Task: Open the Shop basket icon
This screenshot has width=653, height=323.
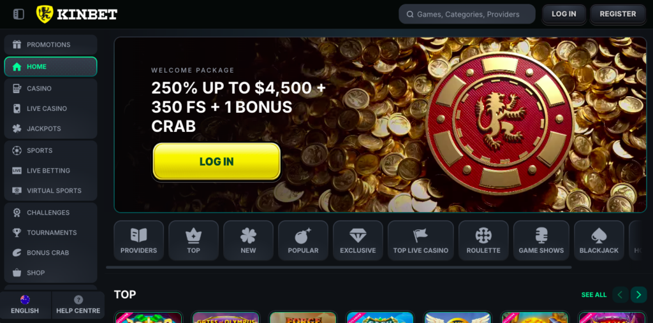Action: pyautogui.click(x=17, y=273)
